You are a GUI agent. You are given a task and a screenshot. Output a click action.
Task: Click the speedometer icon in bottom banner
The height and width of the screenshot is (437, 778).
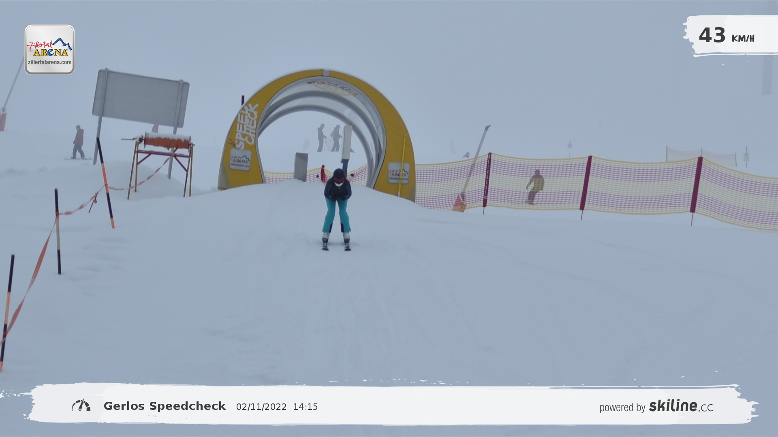pos(81,405)
